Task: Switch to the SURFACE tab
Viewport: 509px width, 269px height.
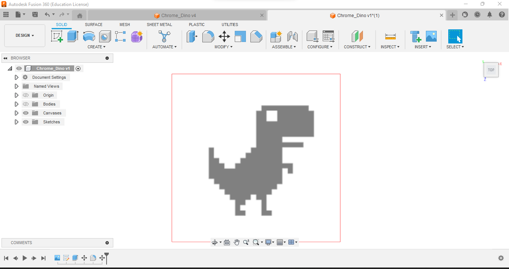Action: pyautogui.click(x=94, y=25)
